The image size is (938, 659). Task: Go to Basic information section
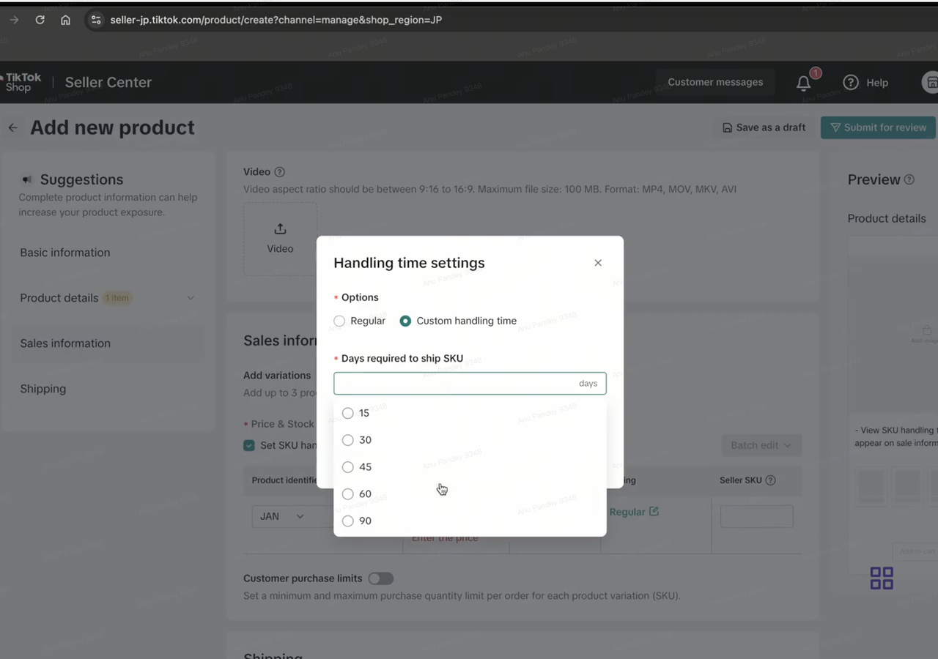click(x=65, y=253)
